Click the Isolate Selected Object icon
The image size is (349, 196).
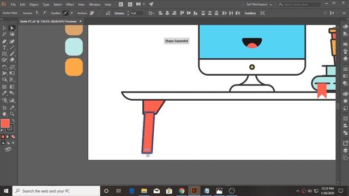coord(262,13)
